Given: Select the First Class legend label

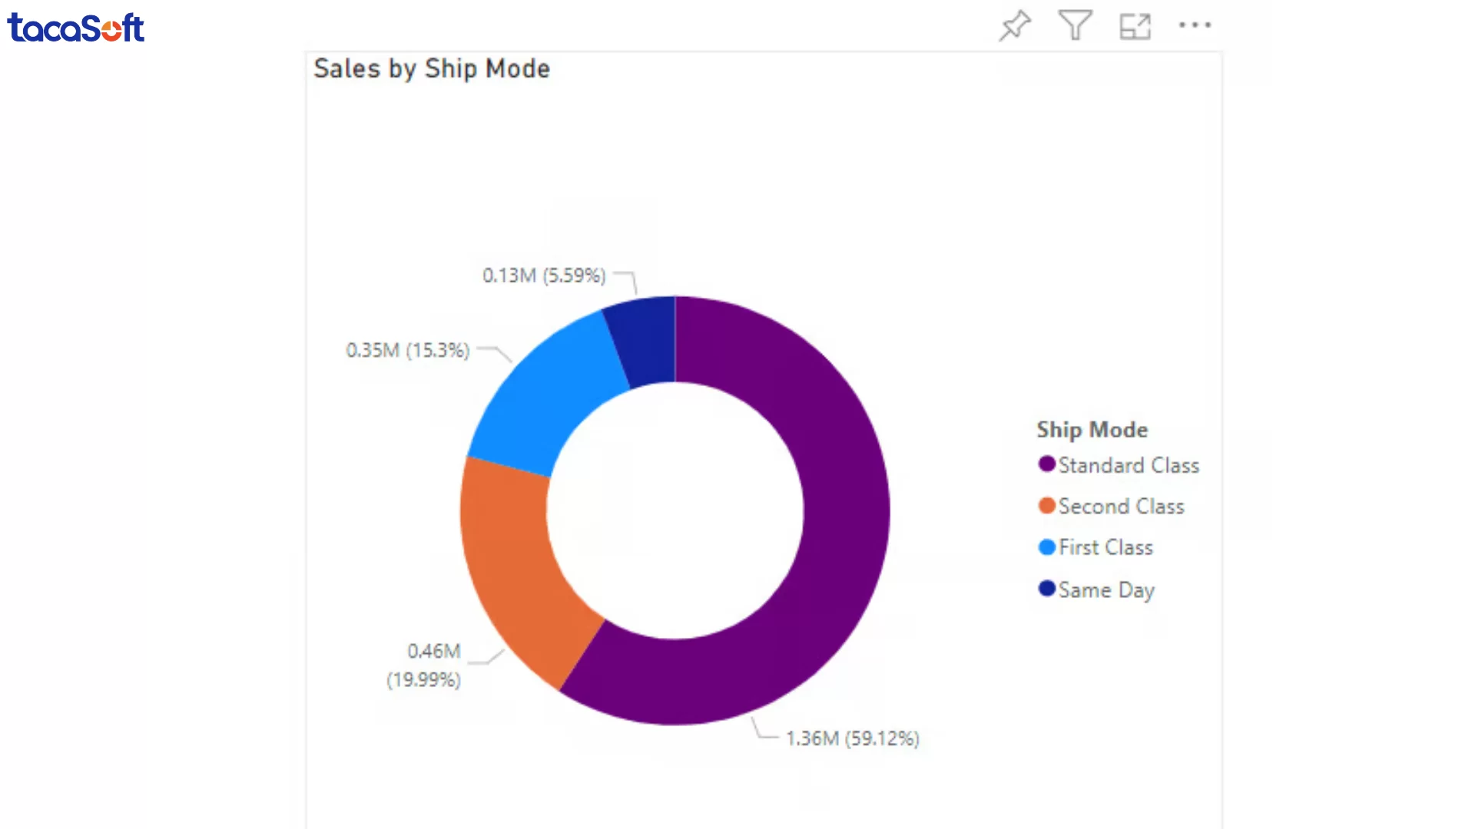Looking at the screenshot, I should (x=1105, y=547).
